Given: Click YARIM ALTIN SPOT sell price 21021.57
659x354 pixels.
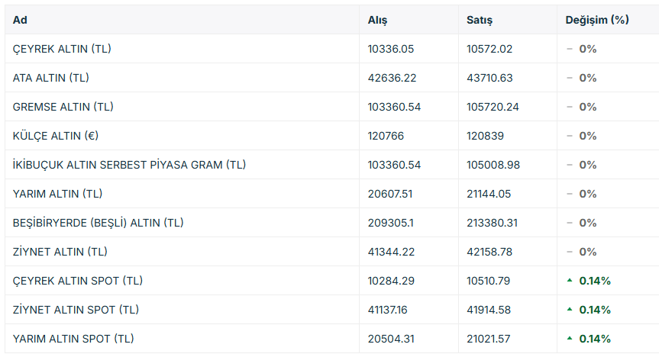Looking at the screenshot, I should click(x=489, y=339).
